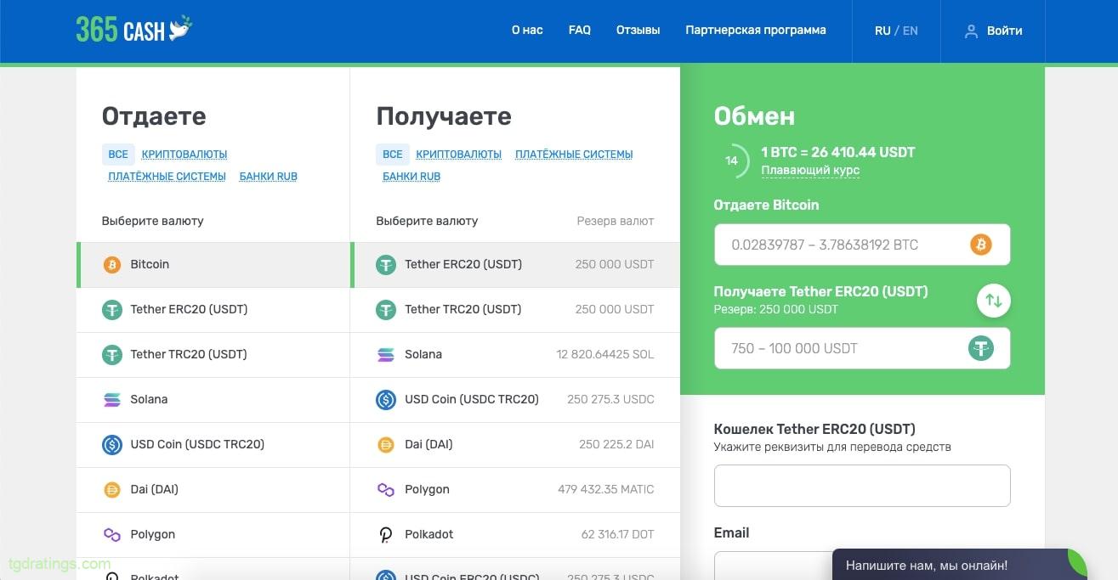The height and width of the screenshot is (580, 1118).
Task: Filter Получаете by Банки RUB
Action: 411,177
